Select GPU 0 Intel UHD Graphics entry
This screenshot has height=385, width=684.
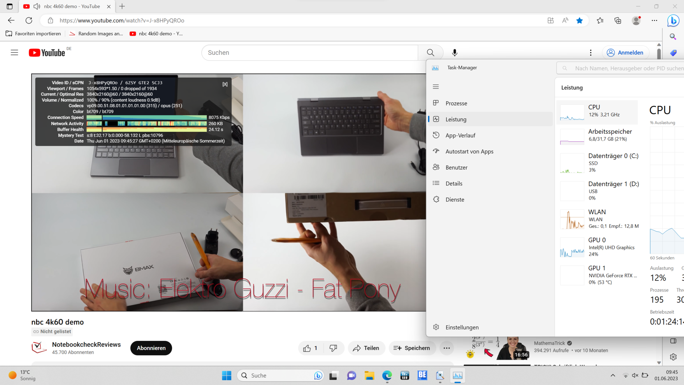[597, 247]
